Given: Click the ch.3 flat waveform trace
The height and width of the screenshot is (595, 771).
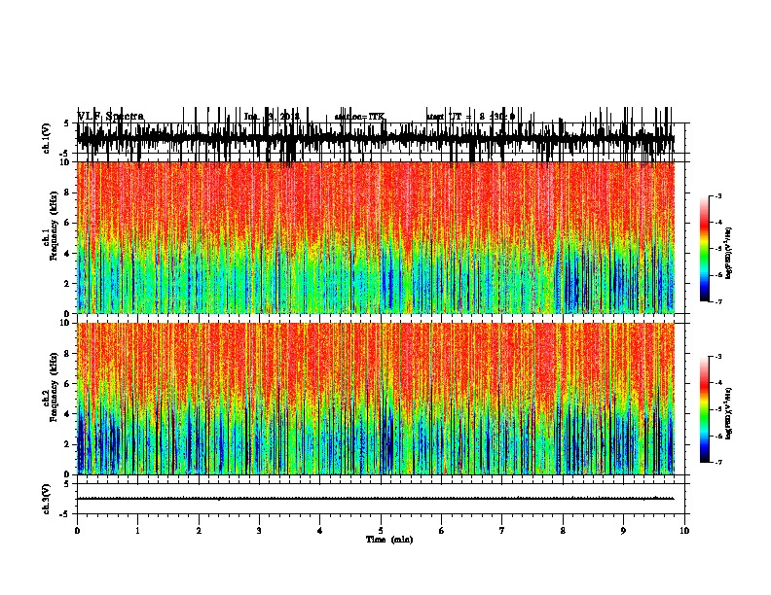Looking at the screenshot, I should click(x=376, y=499).
